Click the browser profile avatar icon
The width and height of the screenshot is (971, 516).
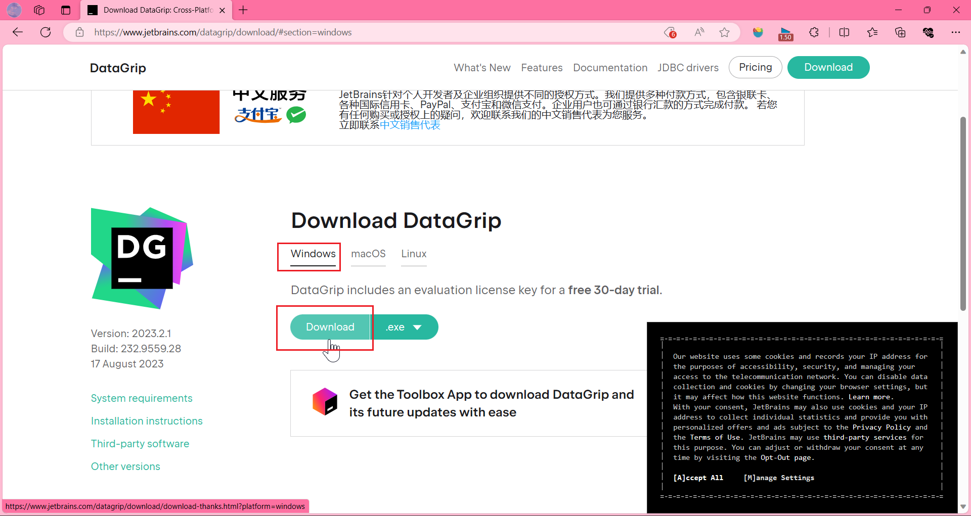[x=14, y=10]
